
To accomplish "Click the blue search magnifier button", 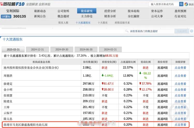I will (181, 4).
